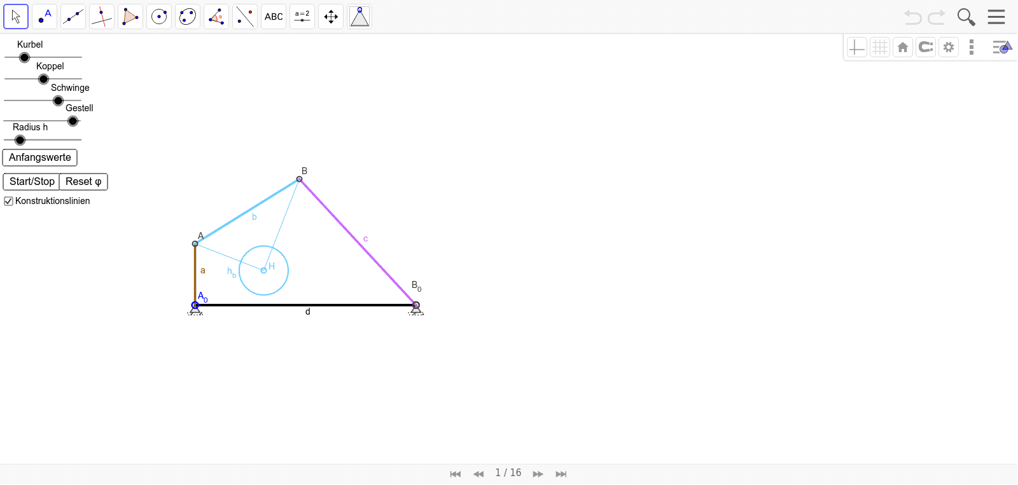Select the Point tool
This screenshot has width=1018, height=485.
[45, 17]
